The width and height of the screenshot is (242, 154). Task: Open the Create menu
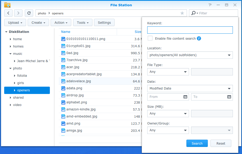point(38,22)
